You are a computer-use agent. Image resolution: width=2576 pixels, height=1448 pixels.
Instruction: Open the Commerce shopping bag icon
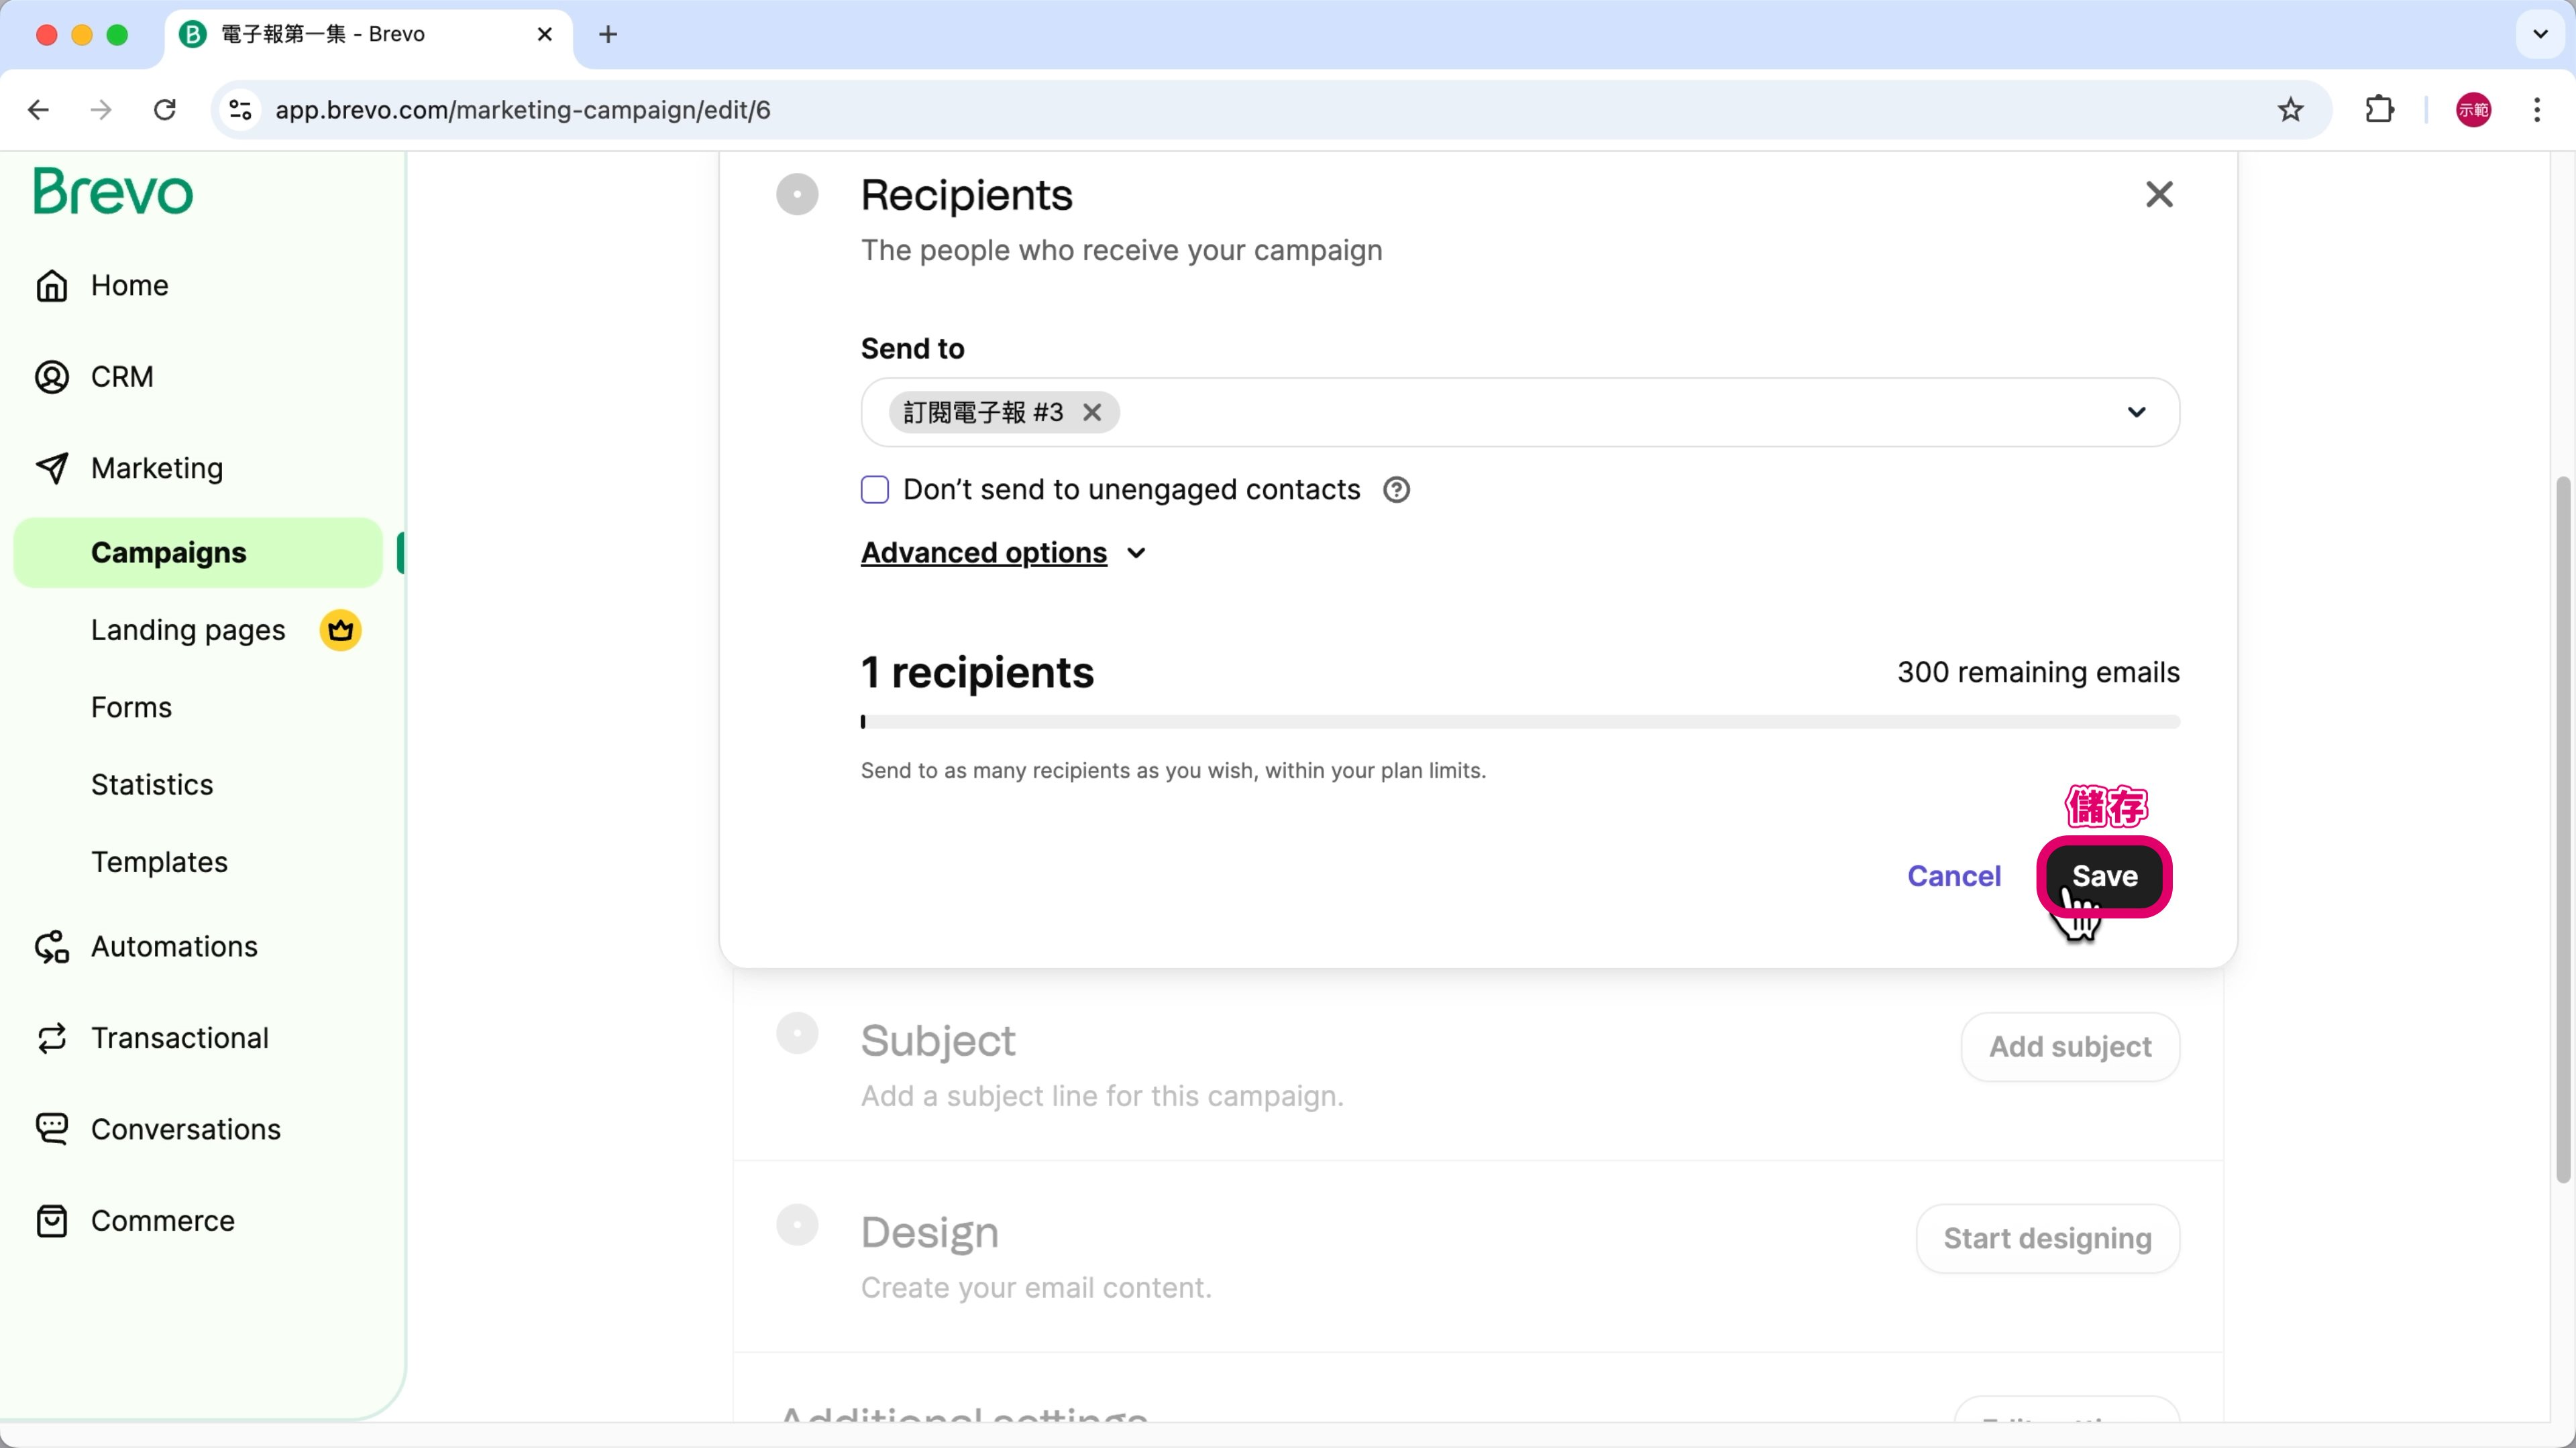pyautogui.click(x=52, y=1221)
